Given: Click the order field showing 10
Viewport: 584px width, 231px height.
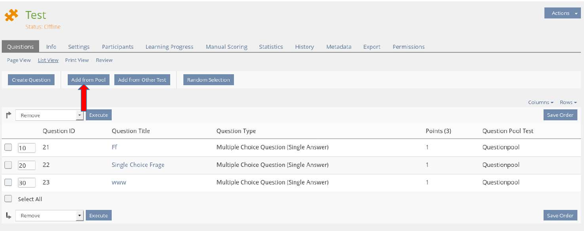Looking at the screenshot, I should tap(26, 148).
